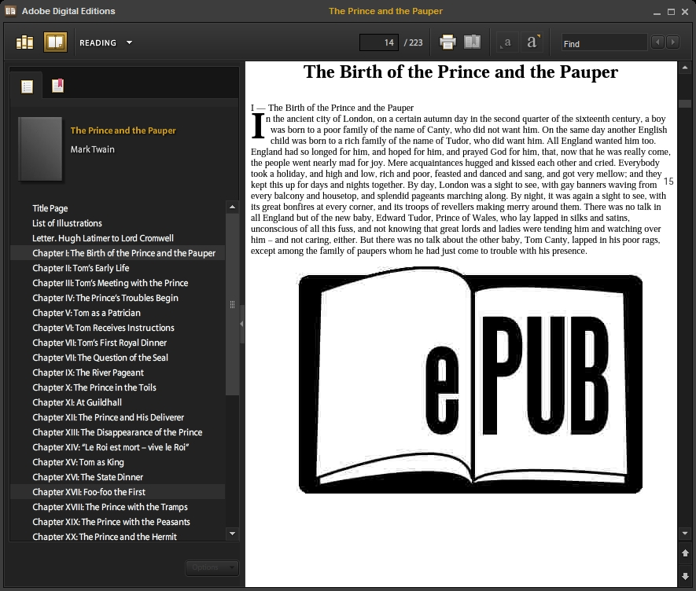Click The Prince and the Pauper title link
The image size is (696, 591).
[x=123, y=130]
